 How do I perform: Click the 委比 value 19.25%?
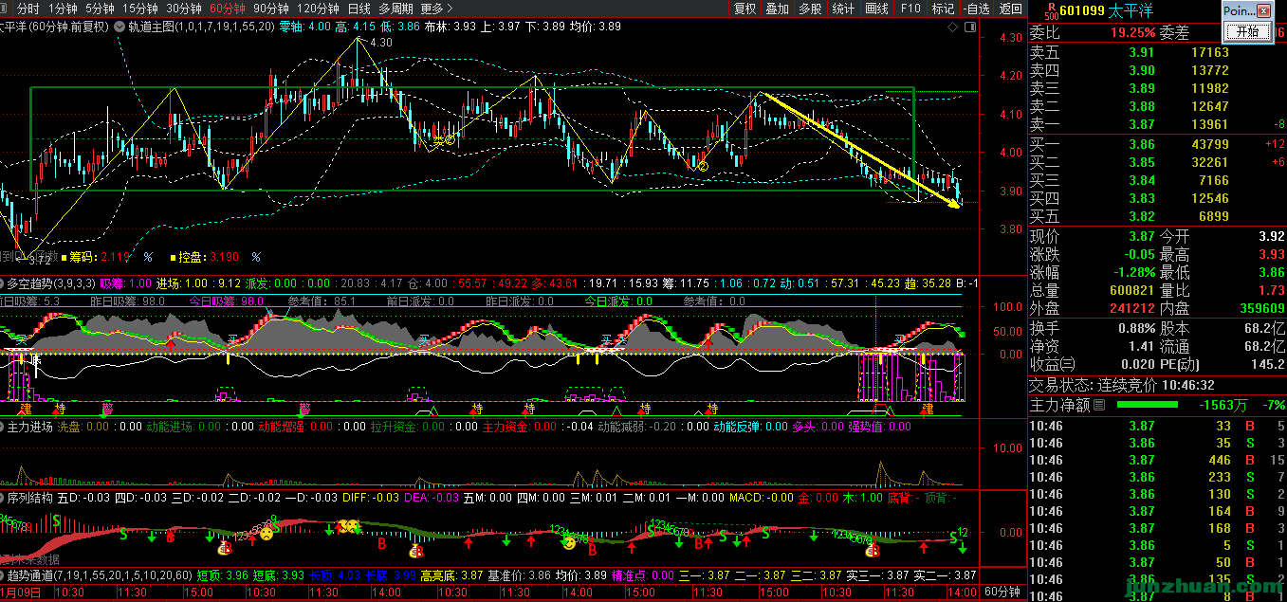click(1133, 32)
